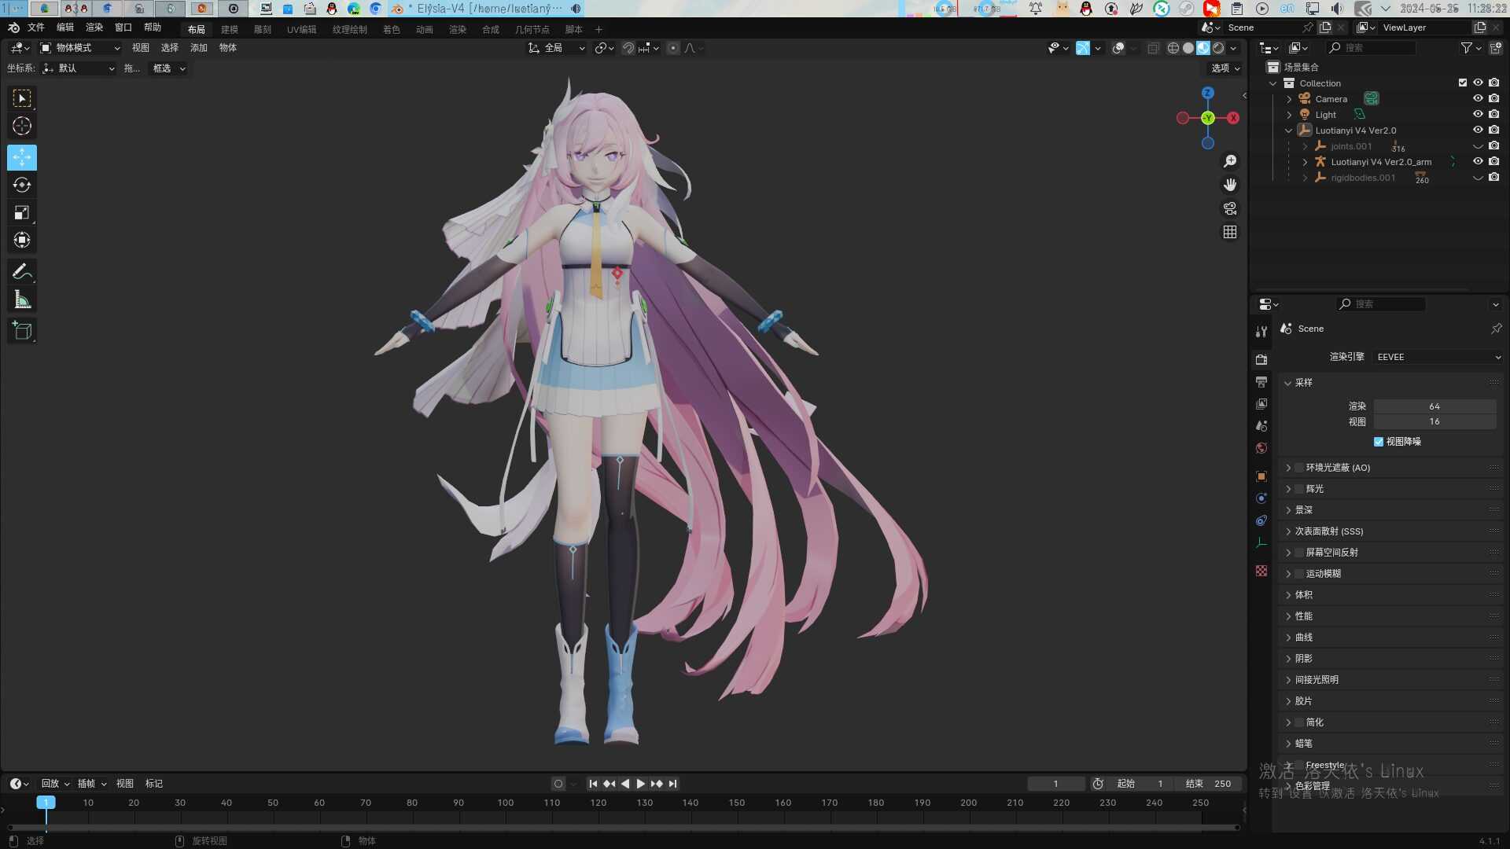This screenshot has height=849, width=1510.
Task: Switch to the 建模 workspace tab
Action: pos(230,30)
